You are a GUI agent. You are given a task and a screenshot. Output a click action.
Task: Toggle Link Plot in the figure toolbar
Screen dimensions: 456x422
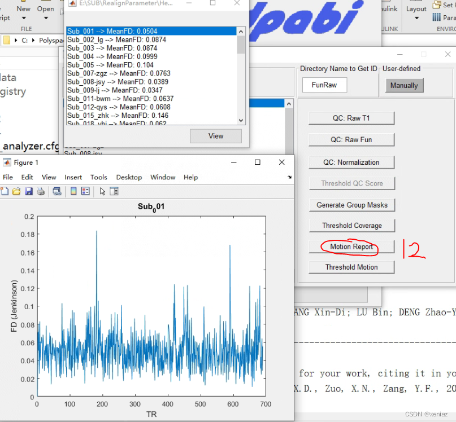coord(57,191)
